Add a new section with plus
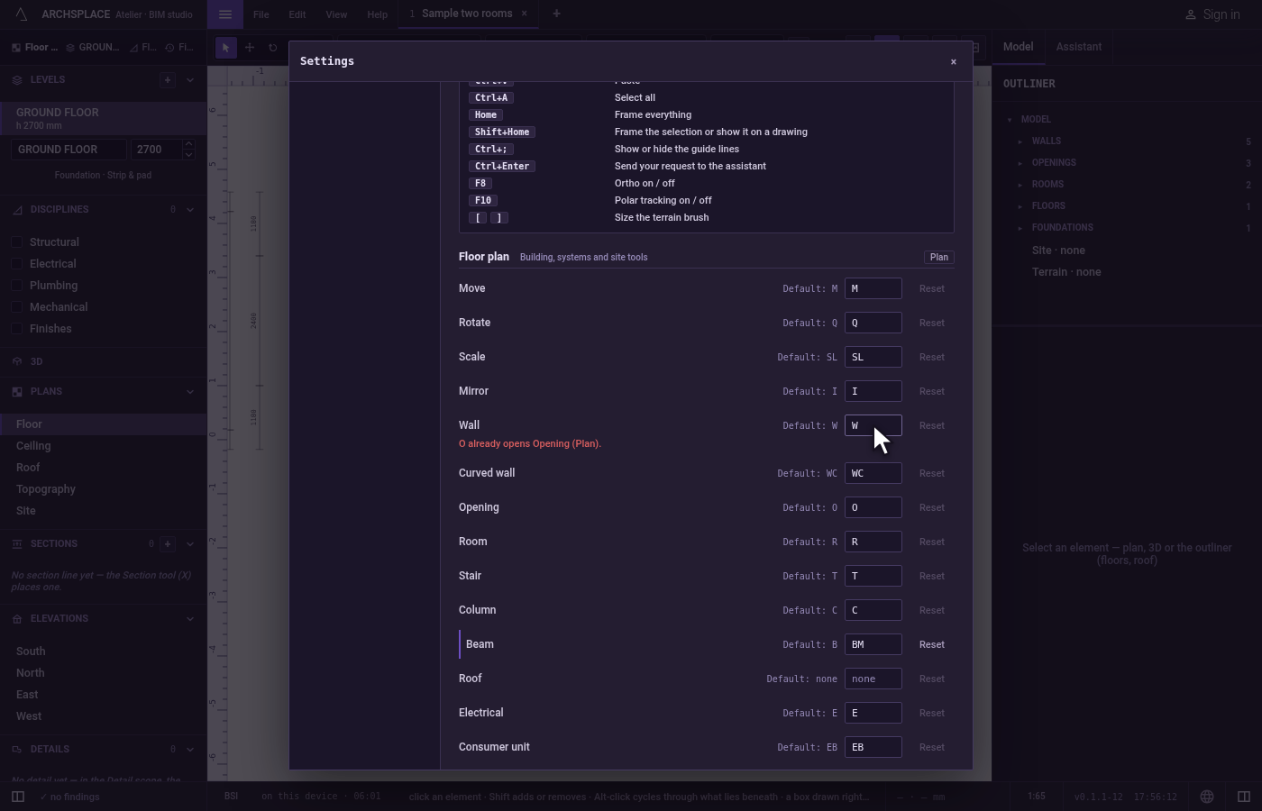Screen dimensions: 1262x811 point(169,543)
